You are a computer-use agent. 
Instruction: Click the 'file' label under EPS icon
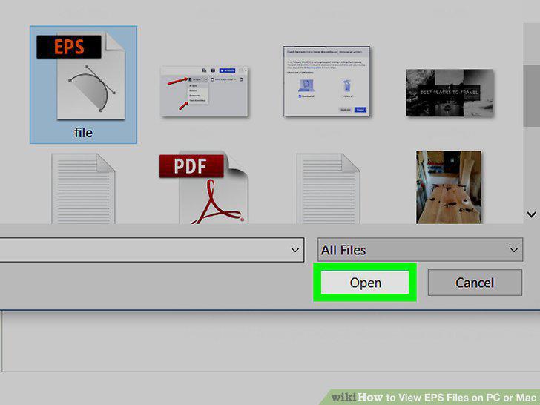point(83,133)
